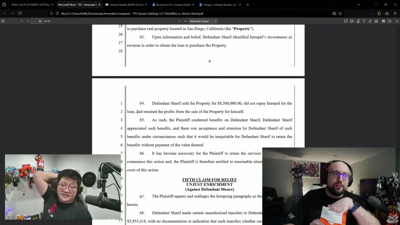The width and height of the screenshot is (400, 225).
Task: Click the $8,500,000.00 amount in paragraph 84
Action: [229, 103]
